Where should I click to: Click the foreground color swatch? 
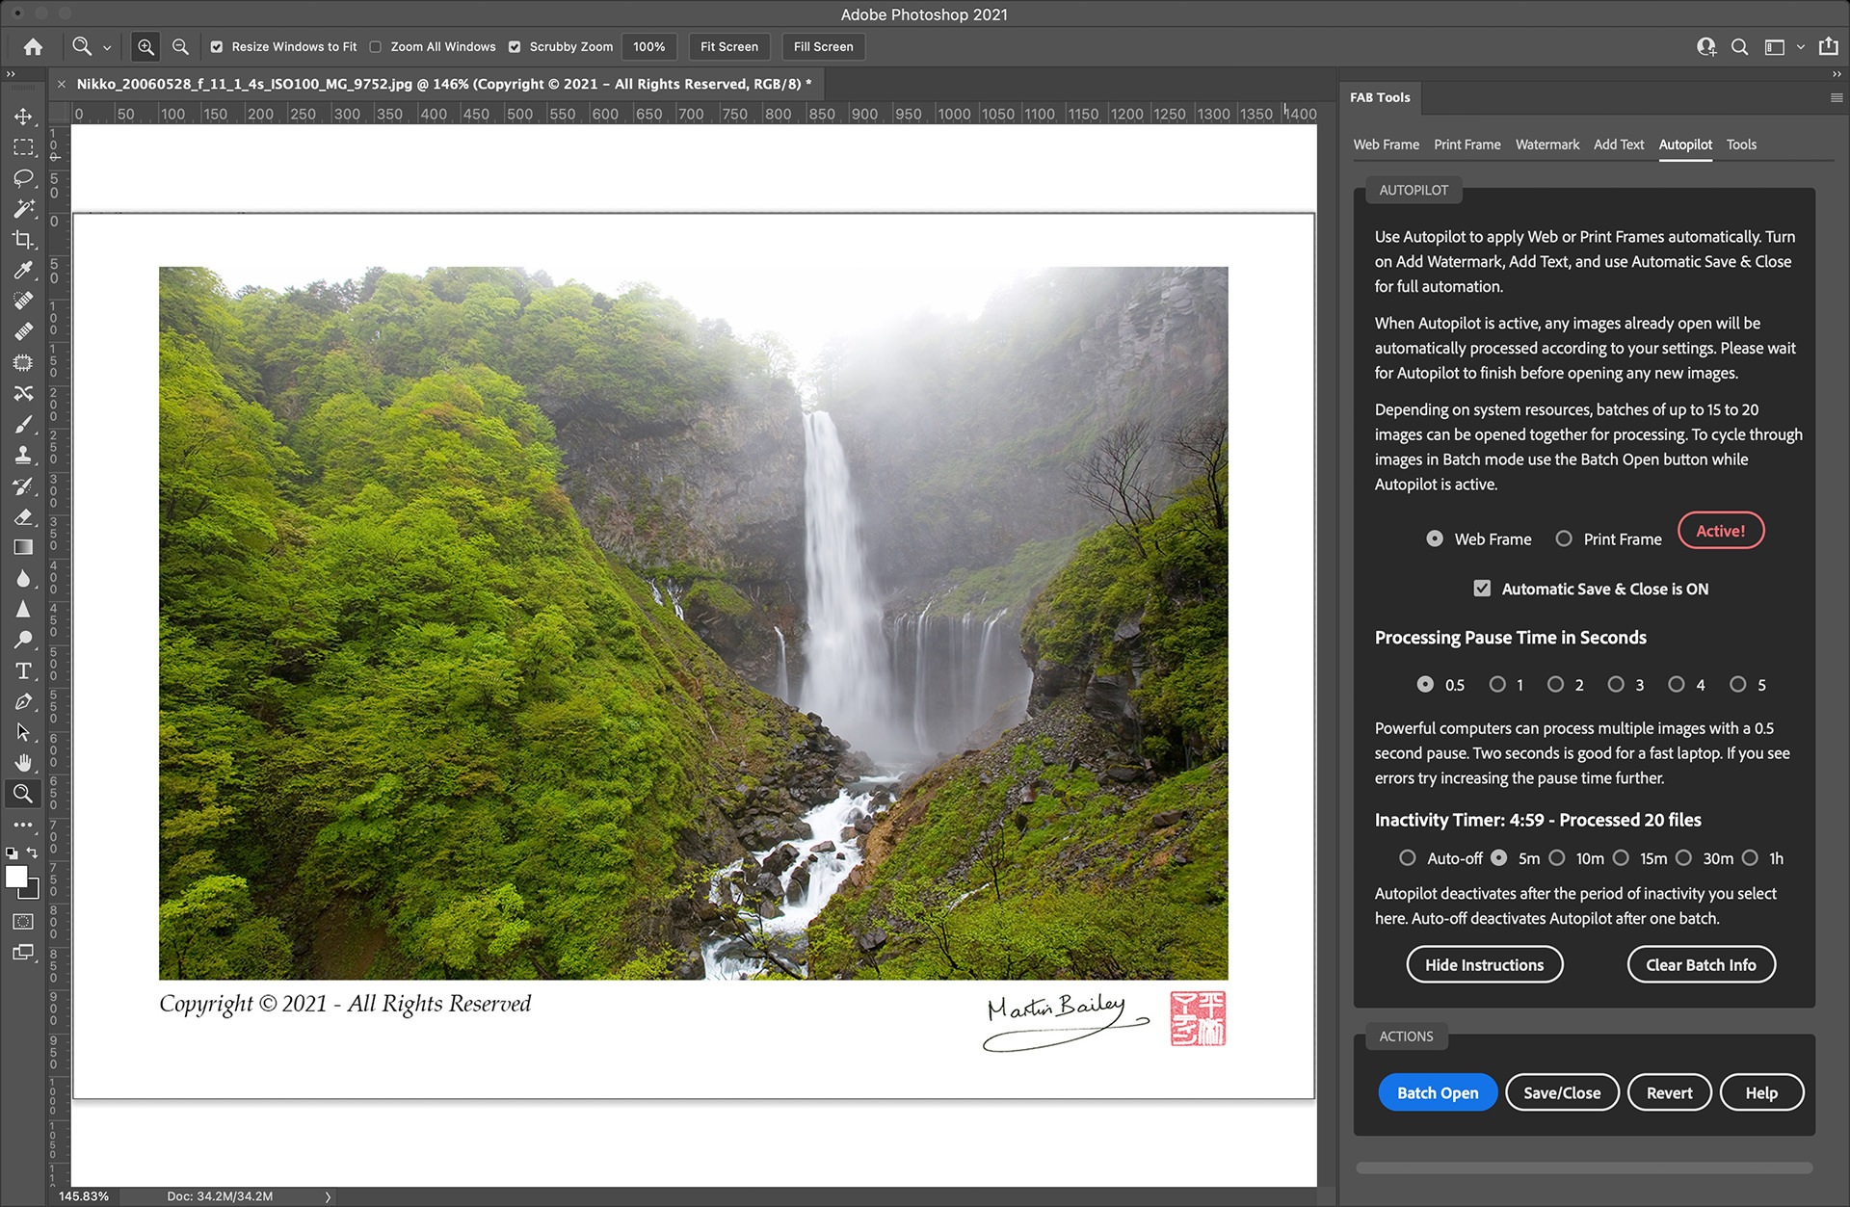[16, 877]
